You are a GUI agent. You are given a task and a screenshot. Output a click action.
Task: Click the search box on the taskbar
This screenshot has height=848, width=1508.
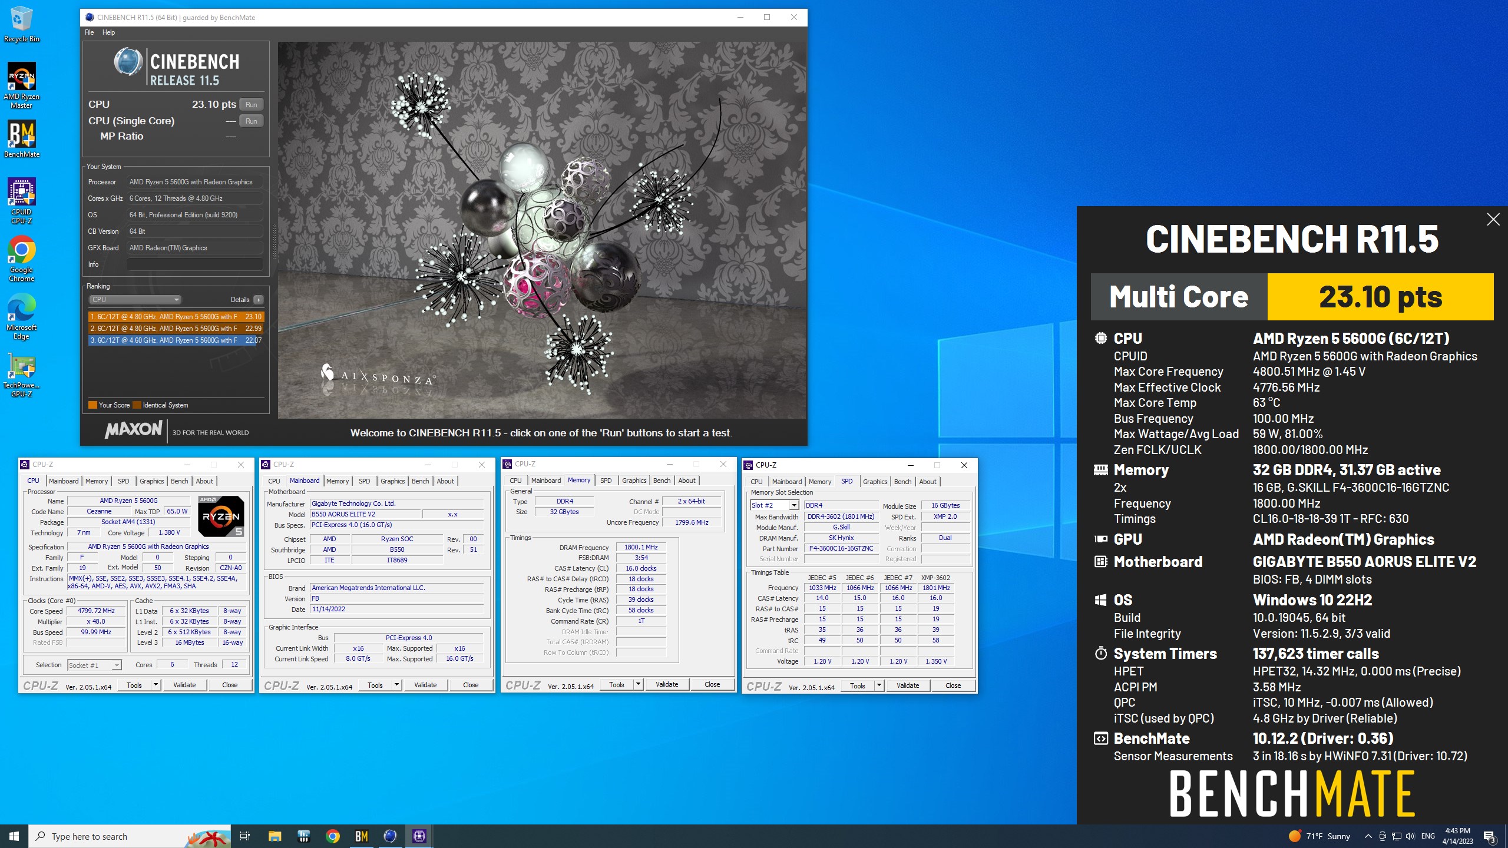point(130,836)
